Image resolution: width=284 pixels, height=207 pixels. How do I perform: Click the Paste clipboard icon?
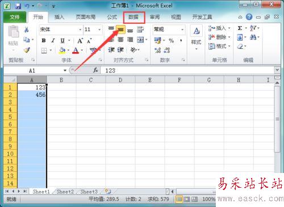click(x=13, y=32)
